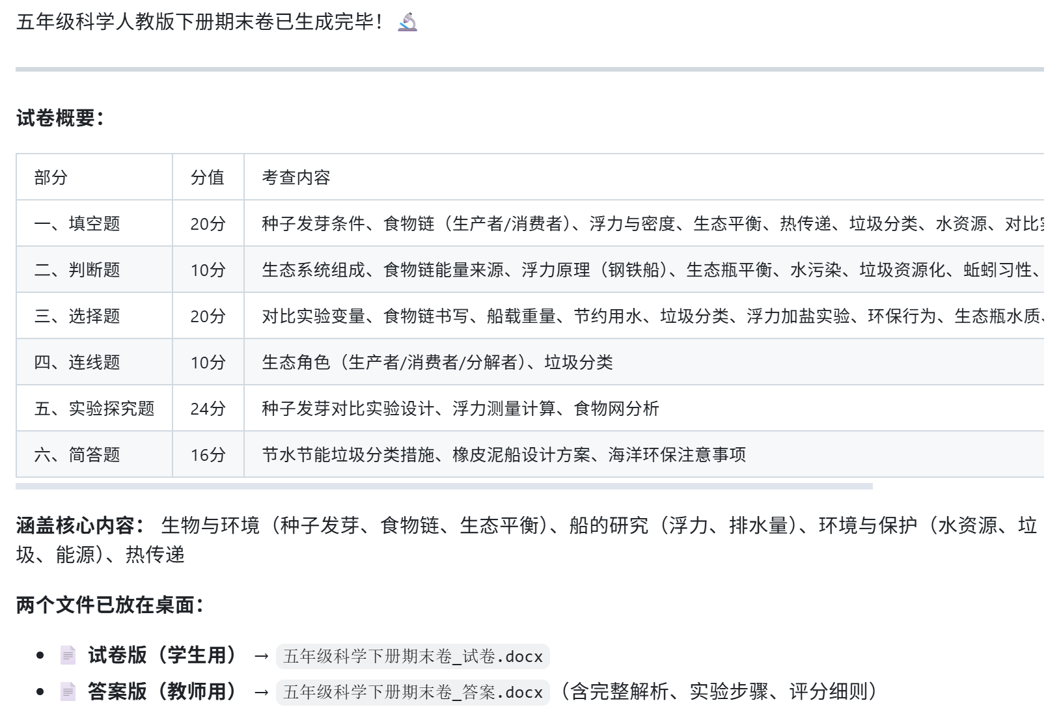
Task: Select the 三、选择题 table cell
Action: [94, 316]
